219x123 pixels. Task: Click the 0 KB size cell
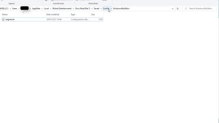pos(100,19)
